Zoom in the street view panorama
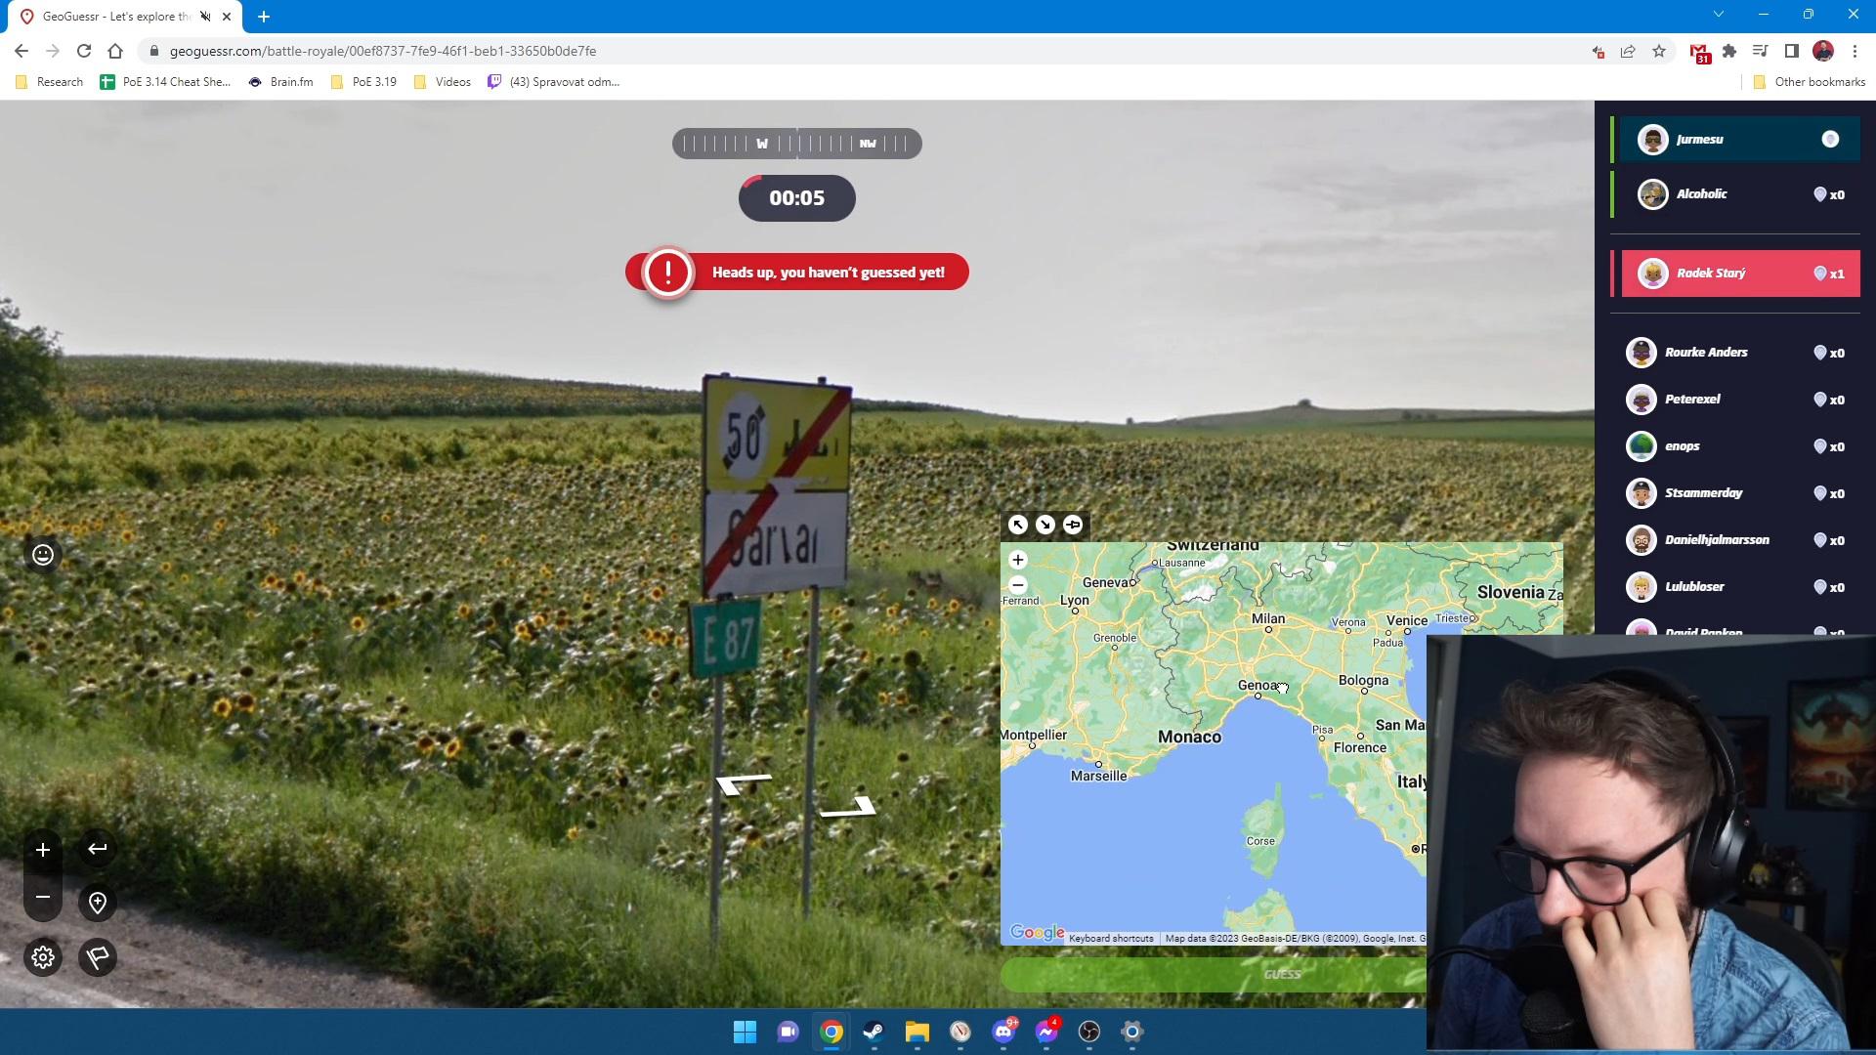This screenshot has height=1055, width=1876. coord(43,850)
